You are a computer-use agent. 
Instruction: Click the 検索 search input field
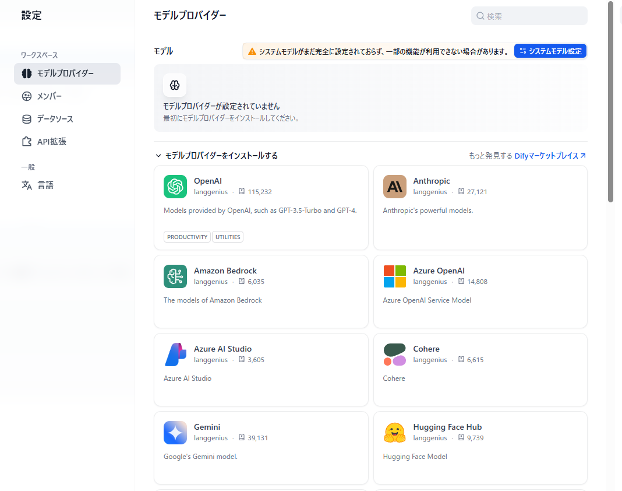533,16
